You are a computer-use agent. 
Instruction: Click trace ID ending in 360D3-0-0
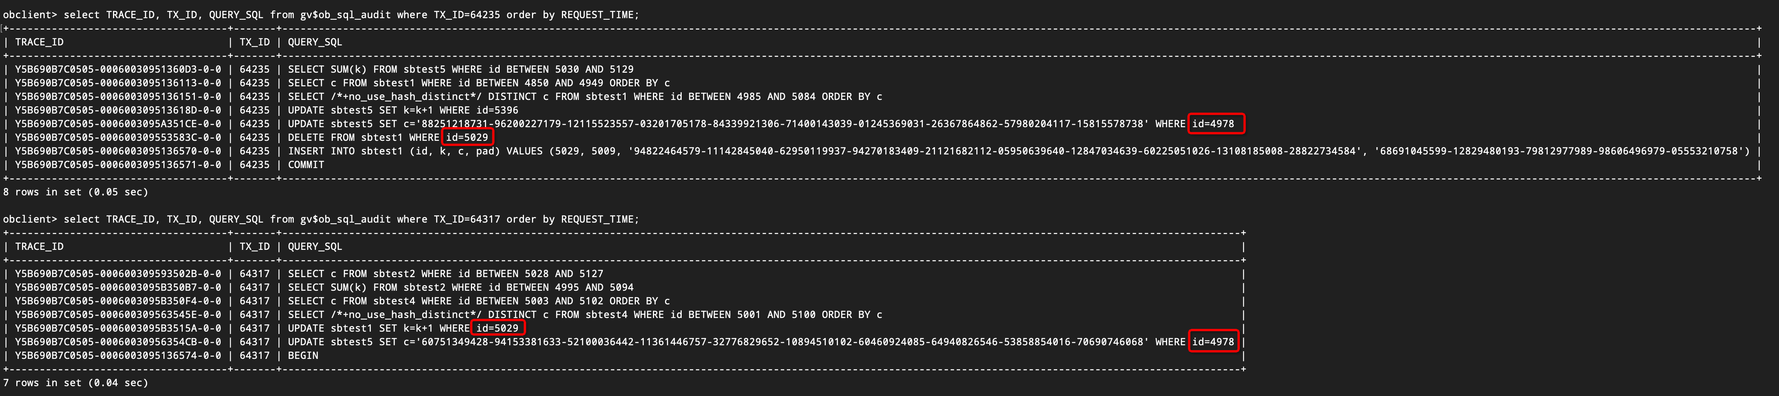coord(118,70)
